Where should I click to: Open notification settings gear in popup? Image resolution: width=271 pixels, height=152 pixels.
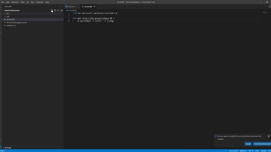click(268, 136)
